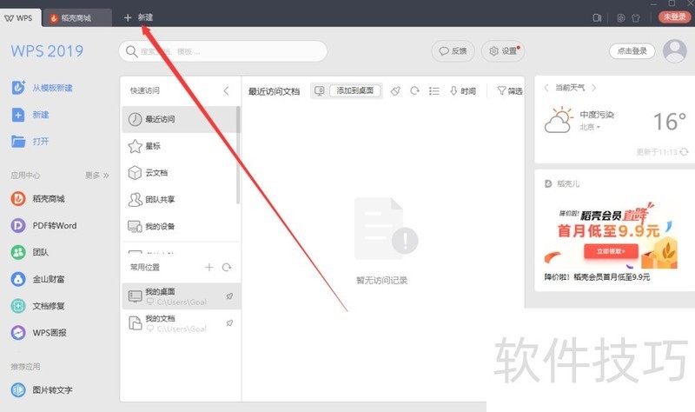
Task: Launch PDF转Word app
Action: pyautogui.click(x=44, y=226)
